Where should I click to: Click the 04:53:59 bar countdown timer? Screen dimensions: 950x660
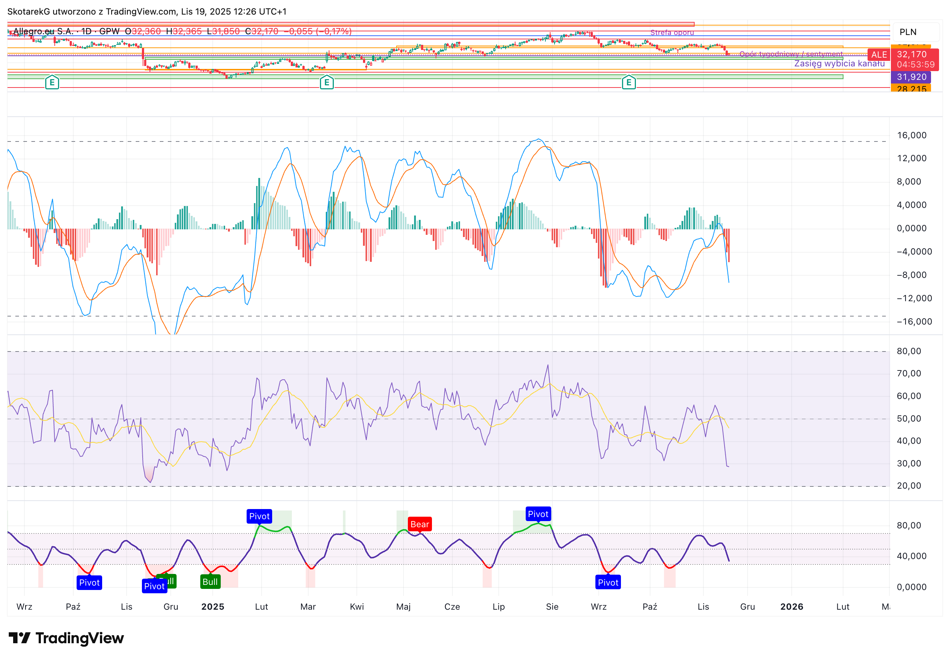915,65
